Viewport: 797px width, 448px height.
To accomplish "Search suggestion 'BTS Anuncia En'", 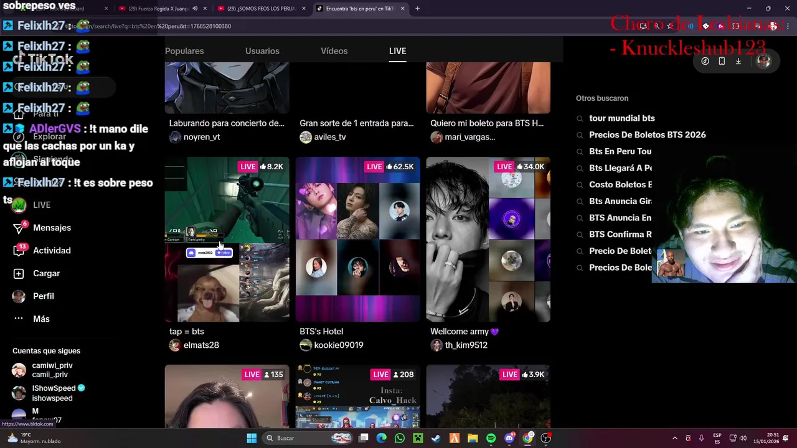I will pyautogui.click(x=620, y=218).
